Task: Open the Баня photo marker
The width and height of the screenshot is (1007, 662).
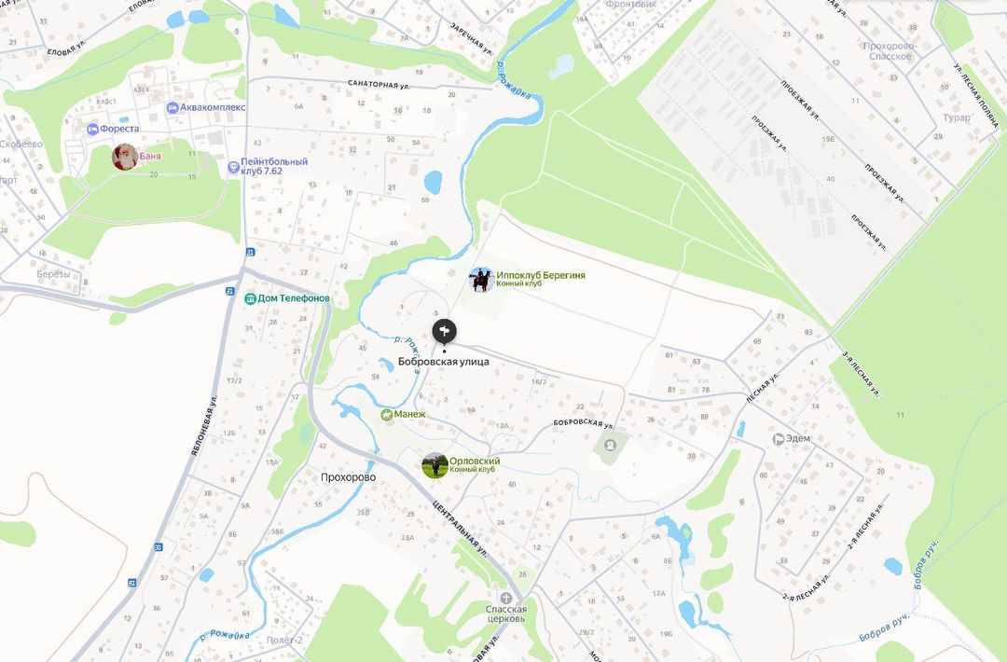Action: (x=125, y=157)
